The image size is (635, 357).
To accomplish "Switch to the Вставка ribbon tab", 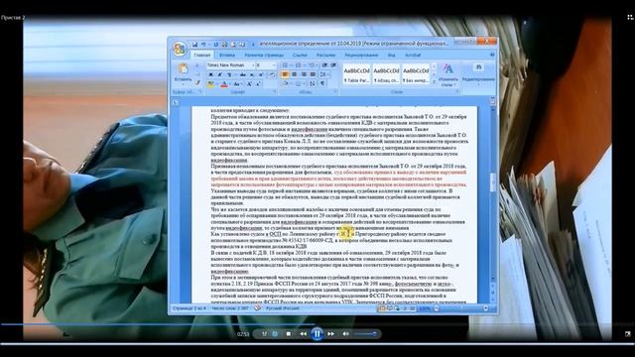I will (227, 56).
